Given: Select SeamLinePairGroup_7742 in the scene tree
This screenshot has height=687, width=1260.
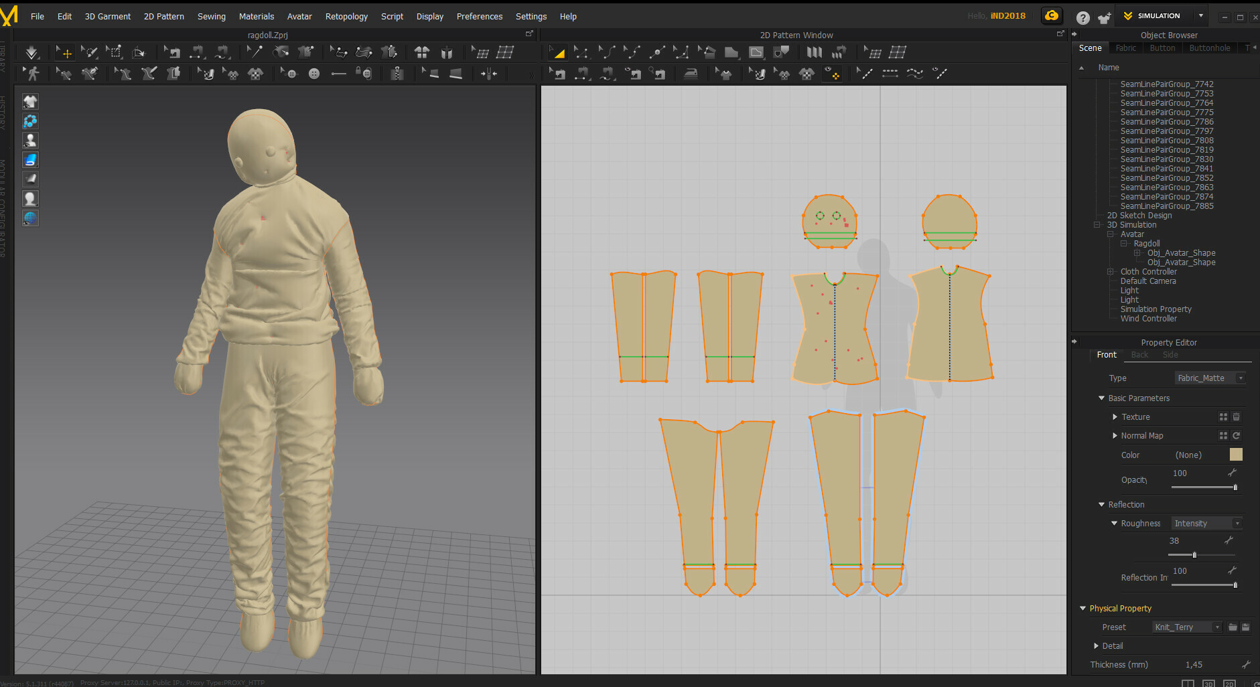Looking at the screenshot, I should (1167, 84).
